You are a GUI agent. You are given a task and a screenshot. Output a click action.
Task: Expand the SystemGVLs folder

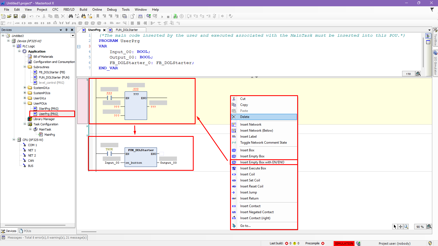tap(25, 88)
